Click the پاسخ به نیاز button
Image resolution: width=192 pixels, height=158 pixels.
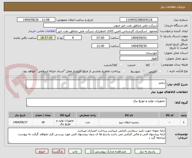pyautogui.click(x=147, y=151)
